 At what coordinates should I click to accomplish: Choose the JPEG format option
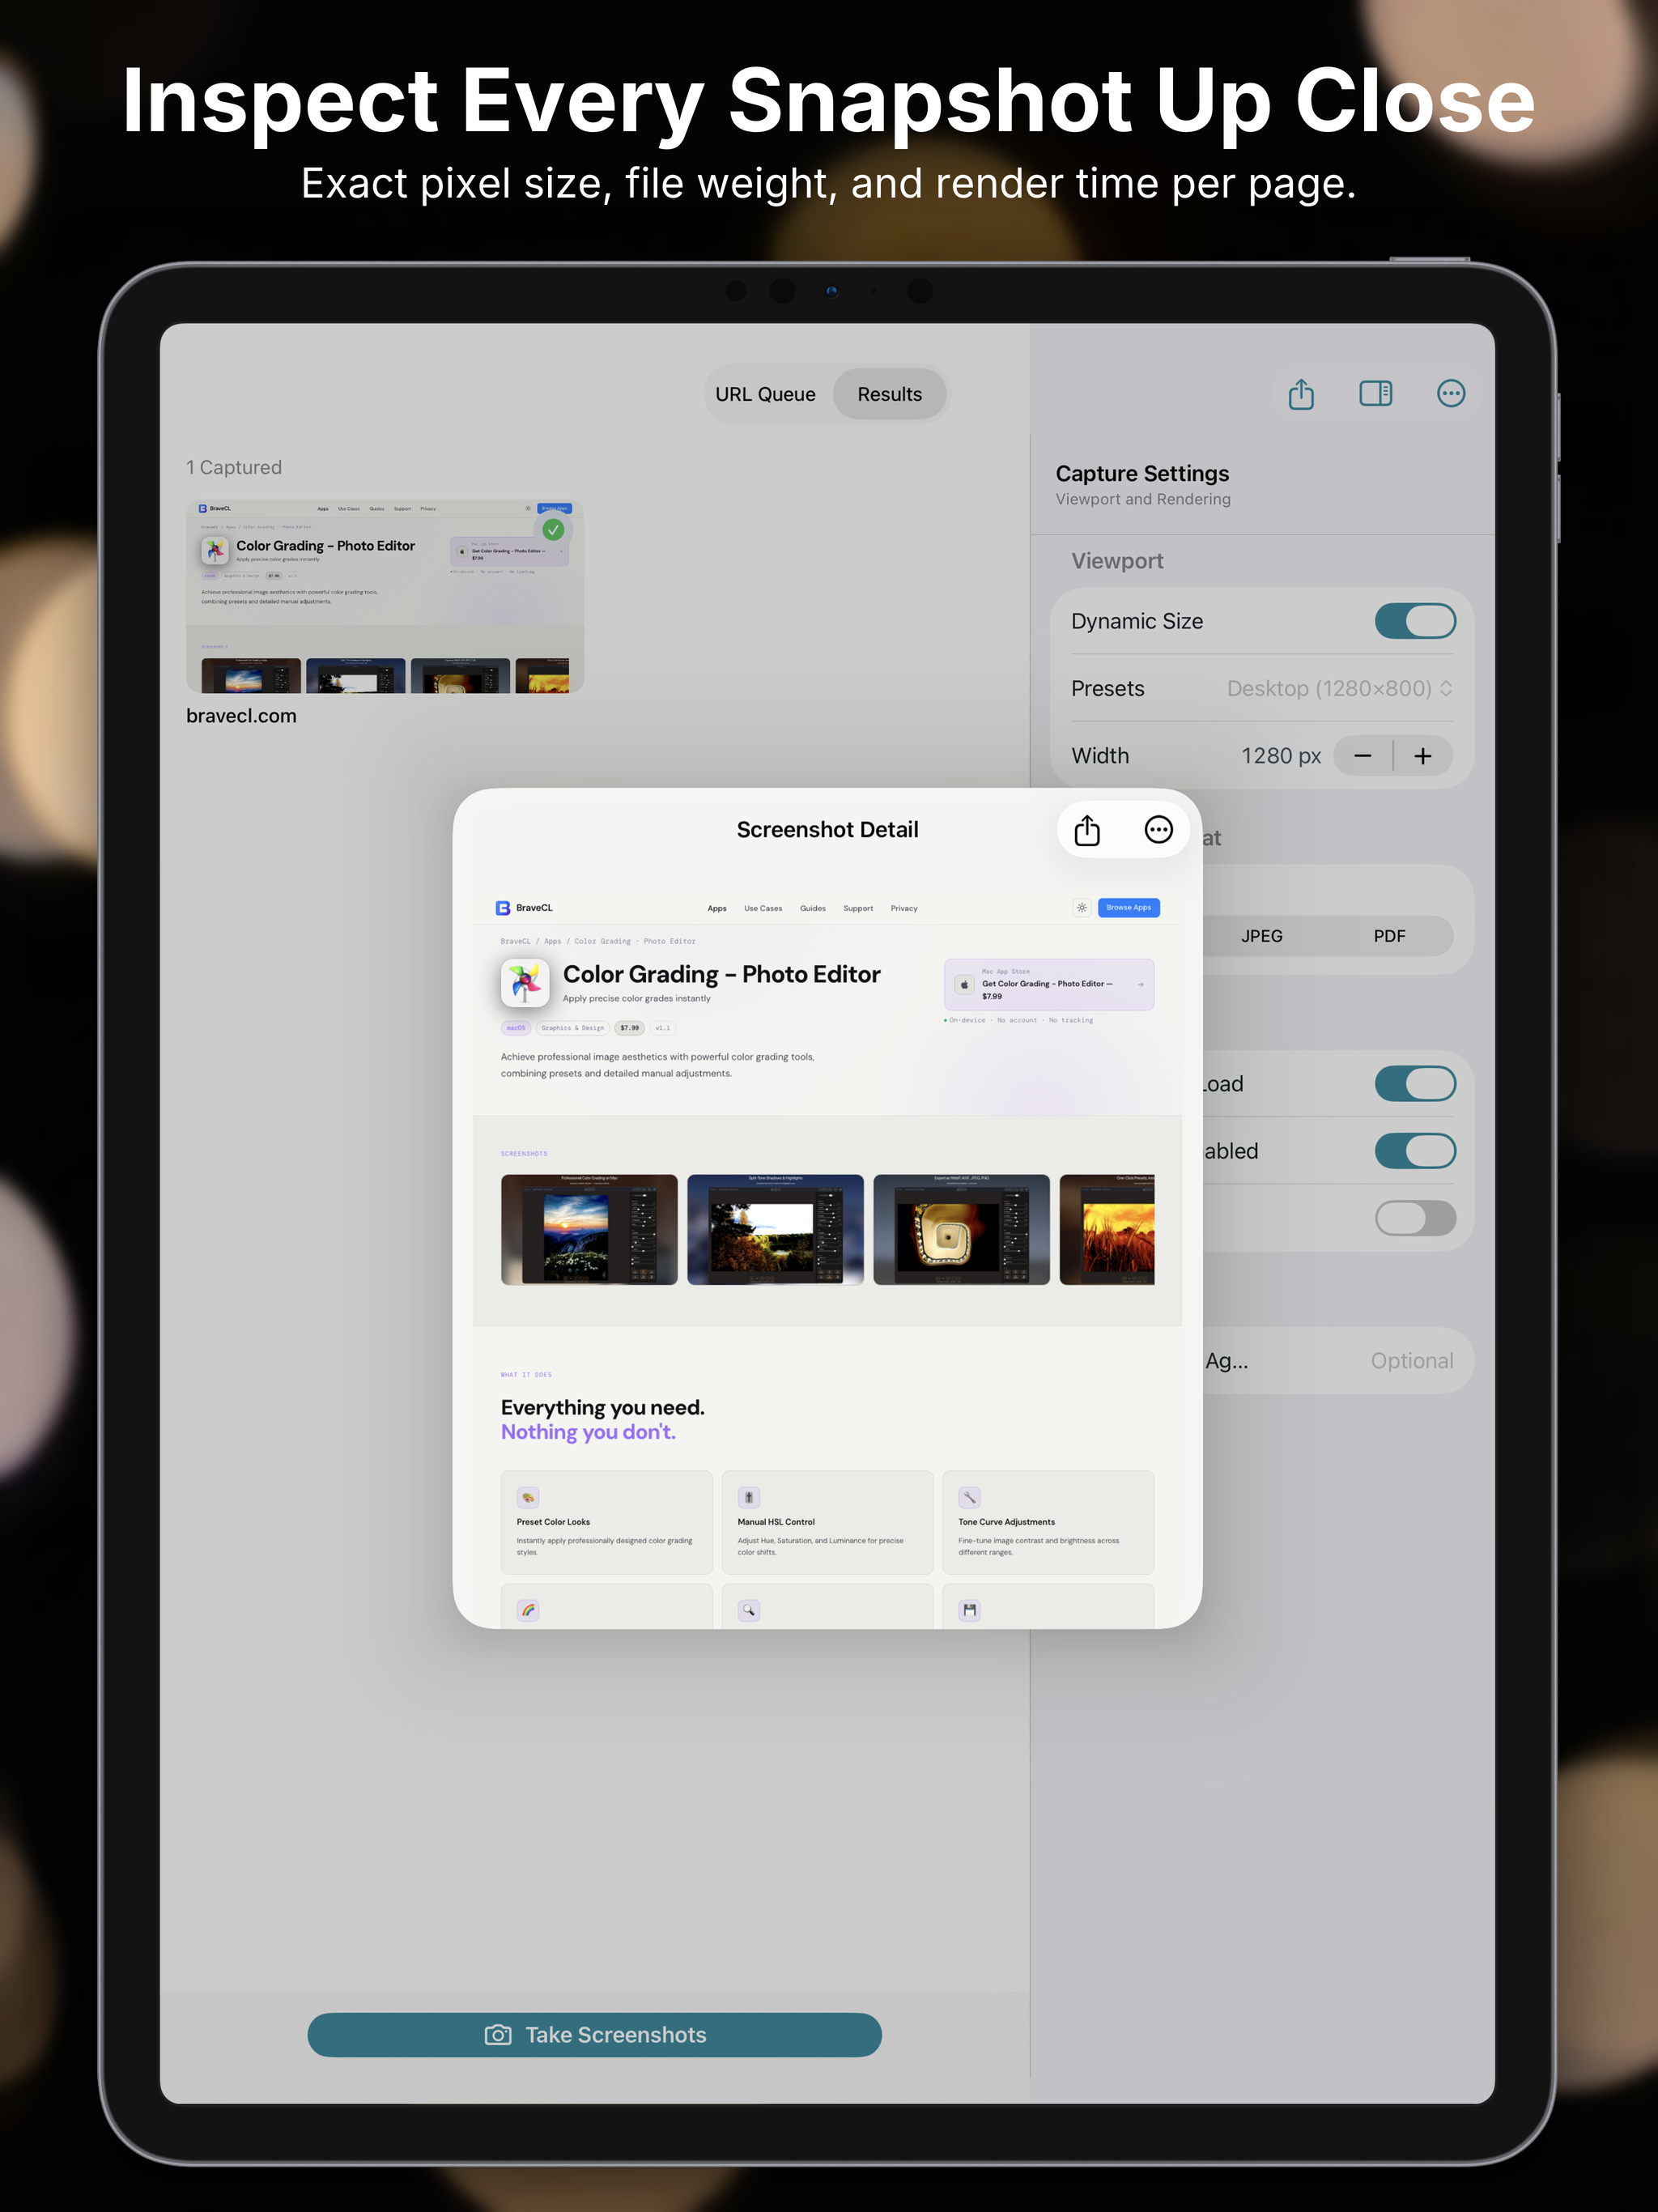tap(1261, 936)
